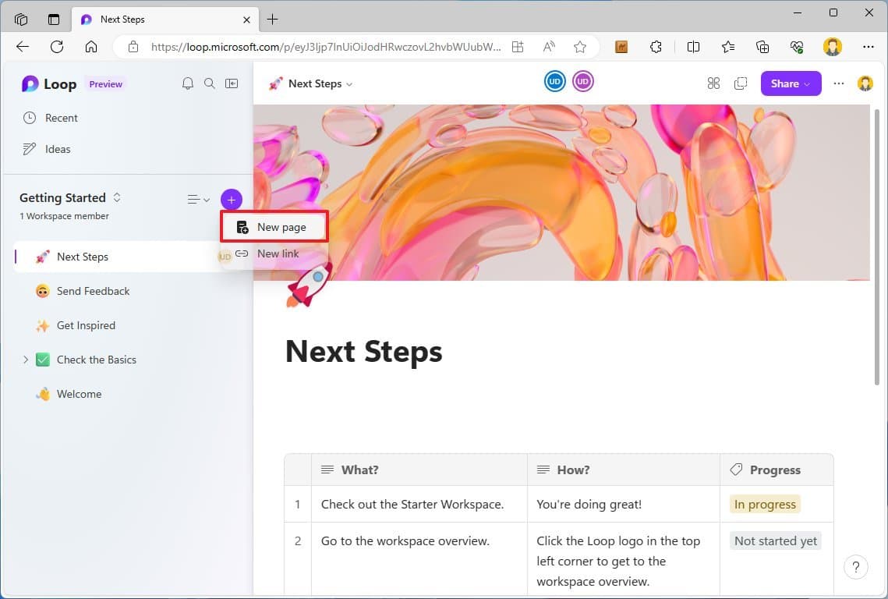Collapse the sidebar panel icon
The width and height of the screenshot is (888, 599).
[x=232, y=83]
